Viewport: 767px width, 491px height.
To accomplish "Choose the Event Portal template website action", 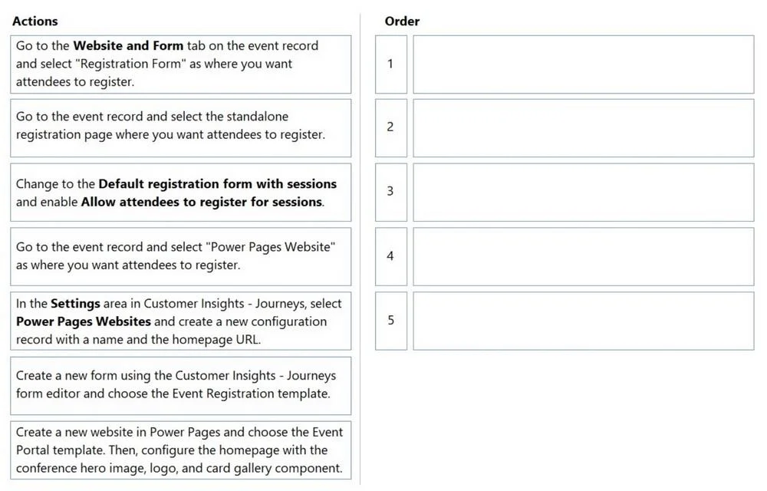I will pos(180,450).
